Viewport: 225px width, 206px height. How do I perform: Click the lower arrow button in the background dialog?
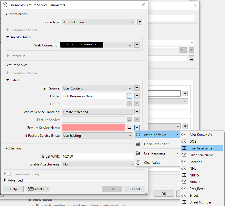click(185, 126)
